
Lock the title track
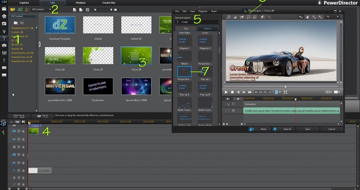coord(24,170)
